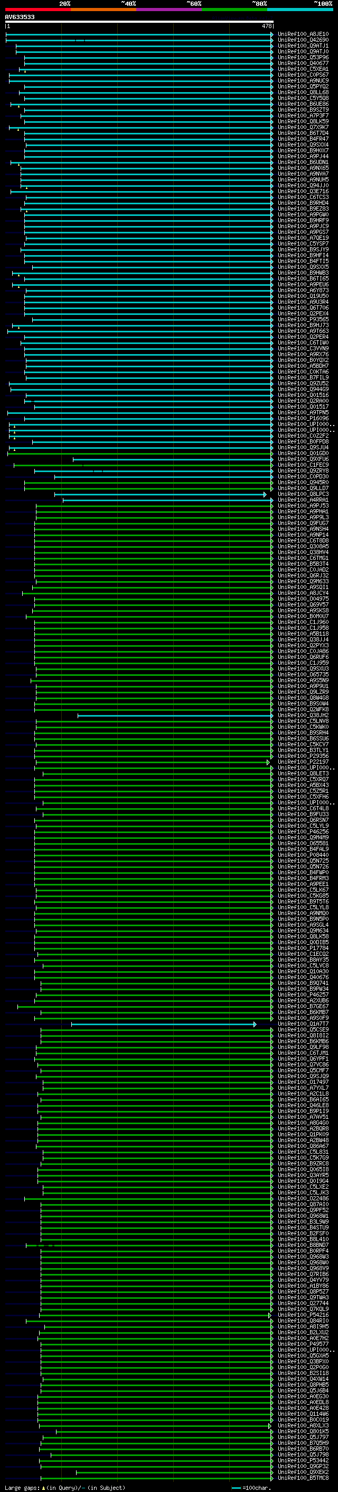Click the cyan alignment bar of Q1A7T7

[164, 1024]
